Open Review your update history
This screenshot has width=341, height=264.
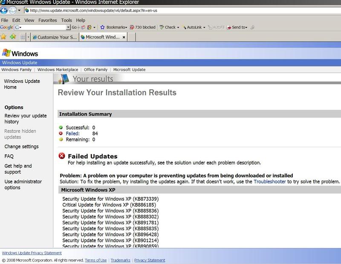tap(26, 119)
